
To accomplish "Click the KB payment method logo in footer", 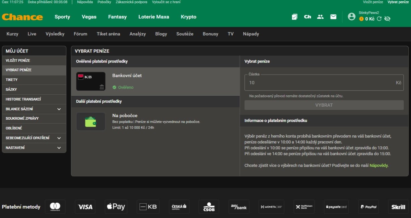I will click(x=148, y=207).
